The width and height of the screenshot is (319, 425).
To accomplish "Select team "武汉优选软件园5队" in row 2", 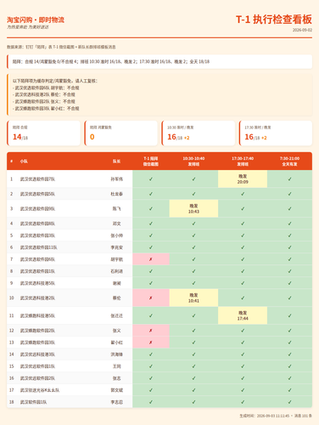I will coord(37,194).
